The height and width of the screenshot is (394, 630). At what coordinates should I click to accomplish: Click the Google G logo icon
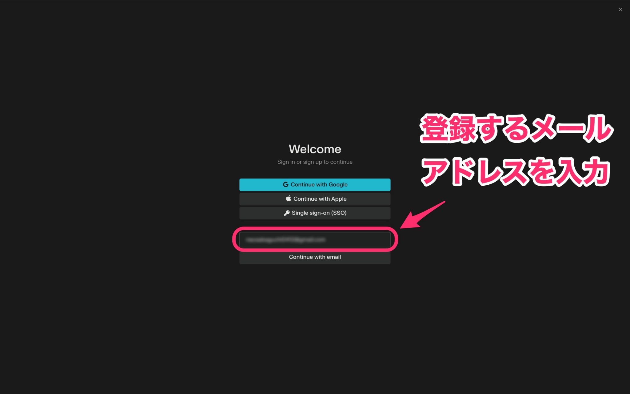pyautogui.click(x=285, y=185)
